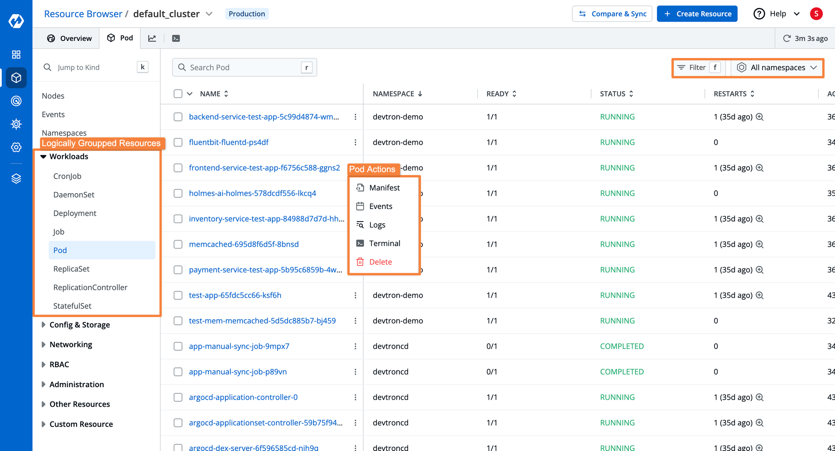
Task: Select Logs from Pod Actions menu
Action: pyautogui.click(x=378, y=224)
